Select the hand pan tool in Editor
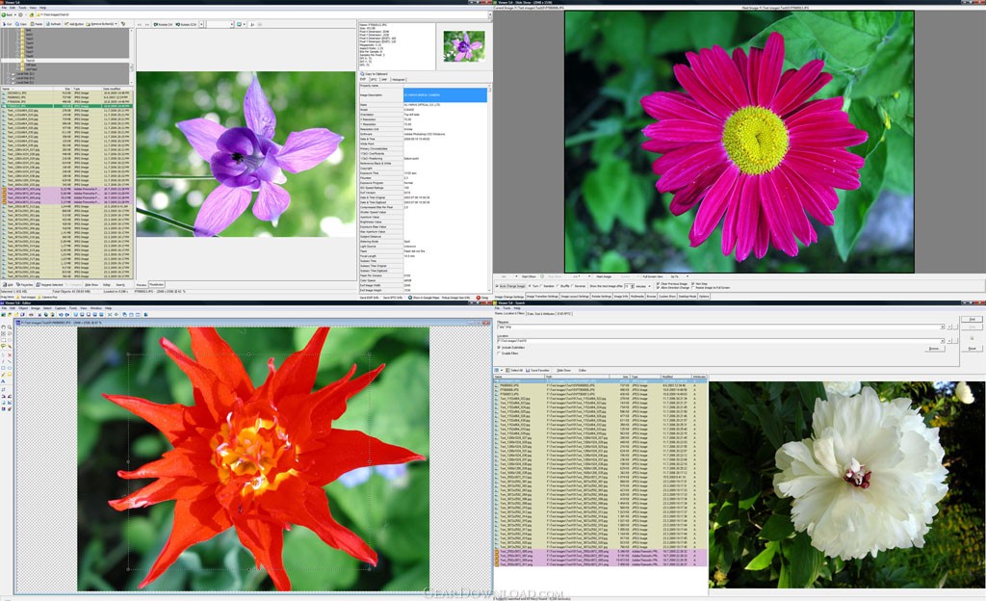This screenshot has width=986, height=601. tap(3, 327)
